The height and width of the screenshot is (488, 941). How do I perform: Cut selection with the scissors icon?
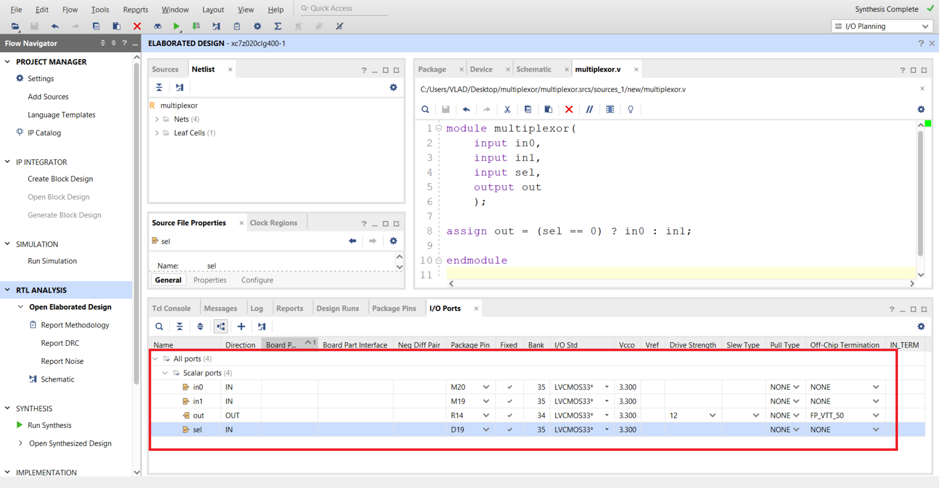tap(507, 109)
